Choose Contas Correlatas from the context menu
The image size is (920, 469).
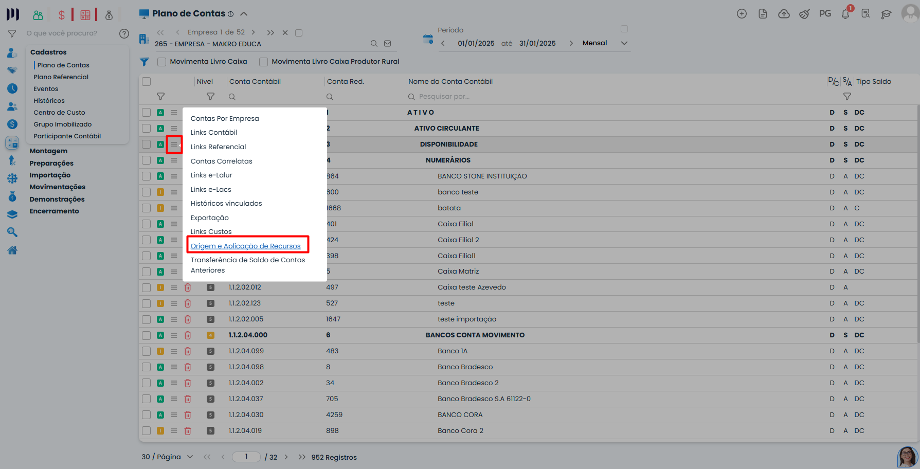coord(221,161)
